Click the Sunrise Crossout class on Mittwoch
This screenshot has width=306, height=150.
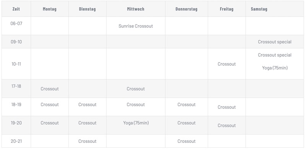(136, 26)
